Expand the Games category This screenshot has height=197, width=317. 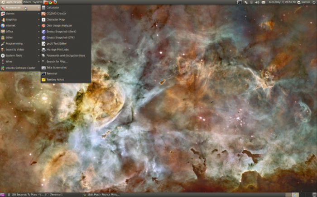pos(20,14)
